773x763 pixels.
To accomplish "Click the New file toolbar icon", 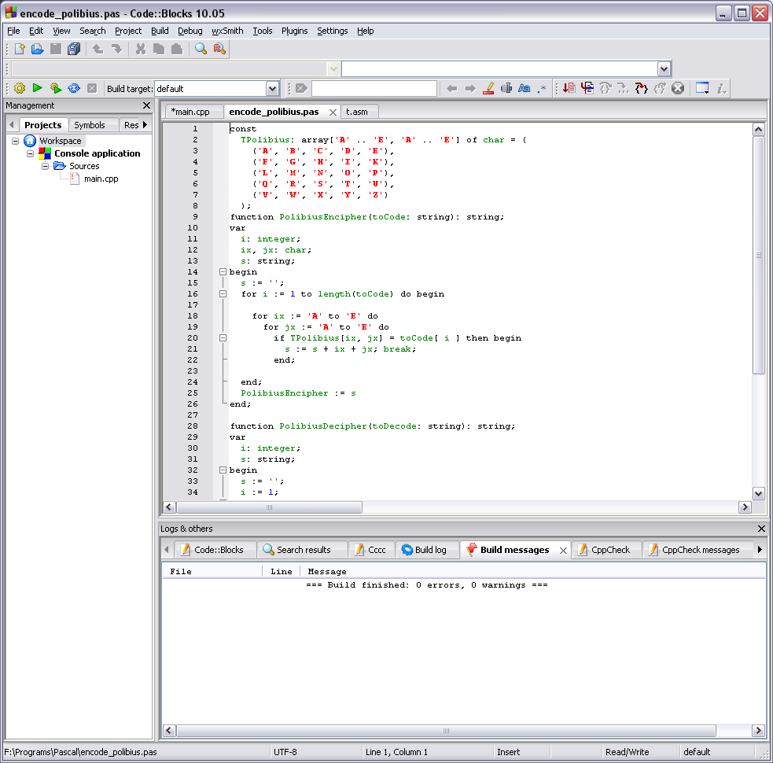I will click(x=20, y=50).
